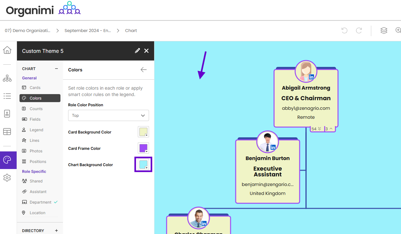Click the person directory icon in sidebar
The height and width of the screenshot is (234, 401).
(x=7, y=114)
